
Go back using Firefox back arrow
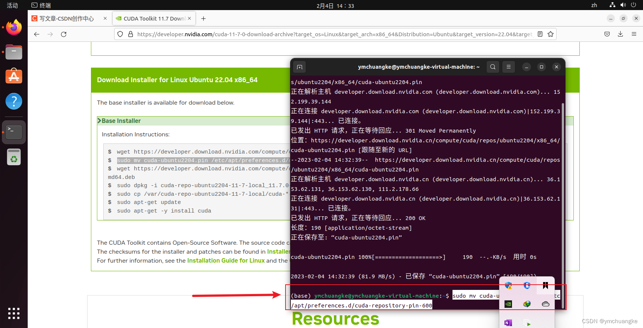tap(36, 34)
